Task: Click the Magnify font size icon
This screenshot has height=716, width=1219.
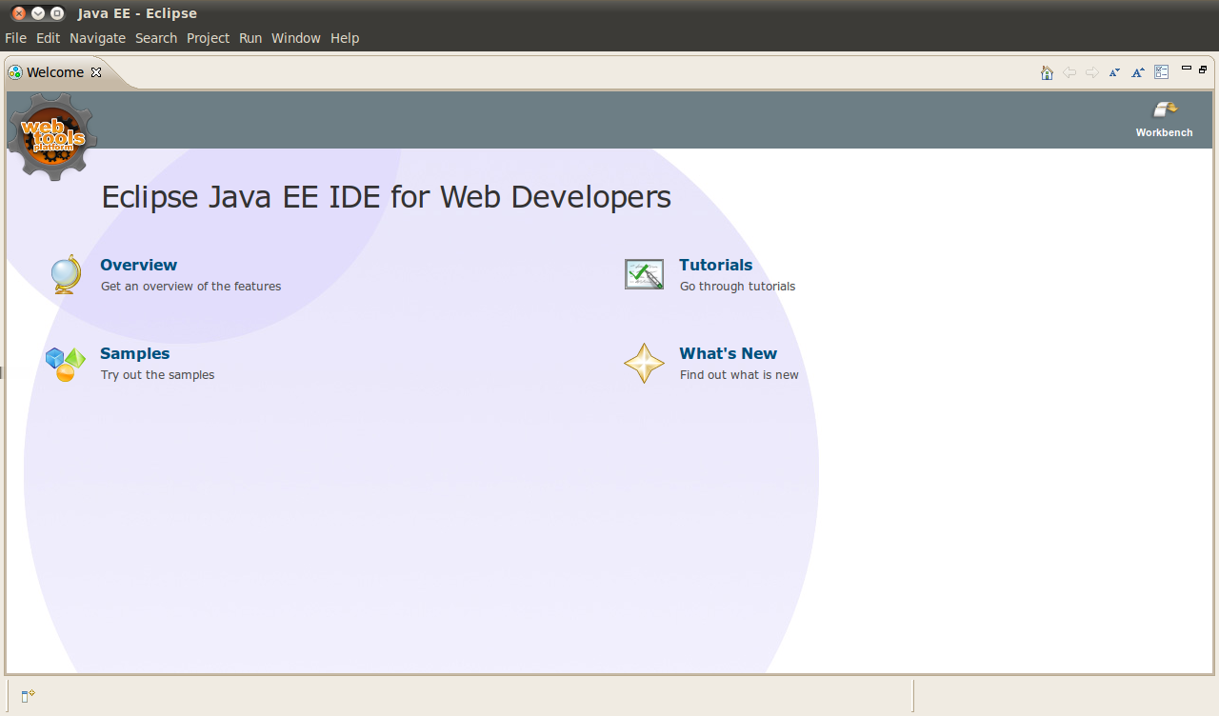Action: point(1138,72)
